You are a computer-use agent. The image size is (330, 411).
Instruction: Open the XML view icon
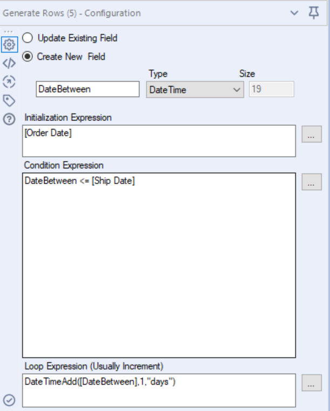click(10, 63)
